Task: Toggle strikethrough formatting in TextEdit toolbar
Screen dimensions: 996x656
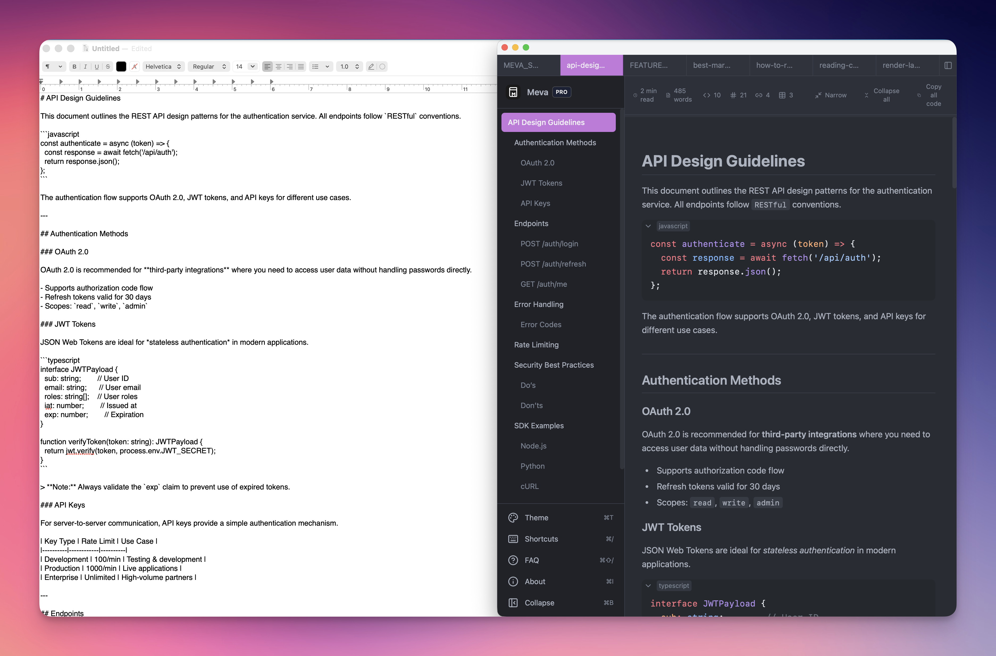Action: (x=108, y=67)
